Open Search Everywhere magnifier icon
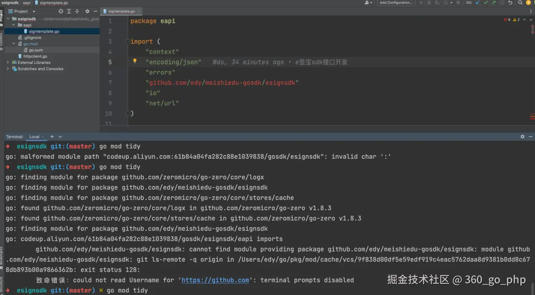This screenshot has height=295, width=535. [x=520, y=3]
